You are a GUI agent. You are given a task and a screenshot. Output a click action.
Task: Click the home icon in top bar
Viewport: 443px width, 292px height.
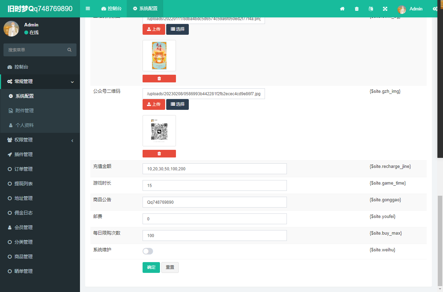click(342, 9)
